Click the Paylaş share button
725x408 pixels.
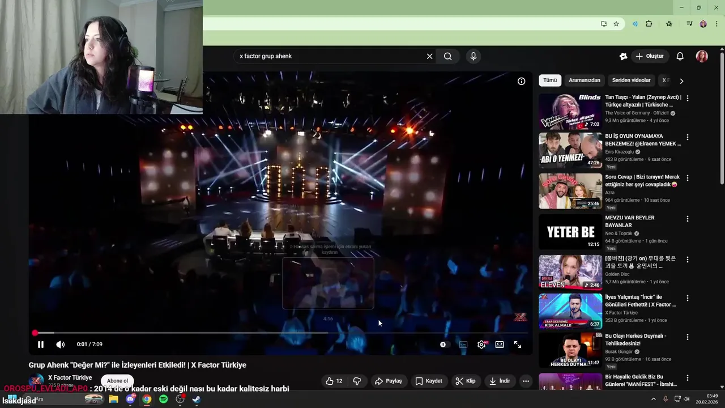389,381
